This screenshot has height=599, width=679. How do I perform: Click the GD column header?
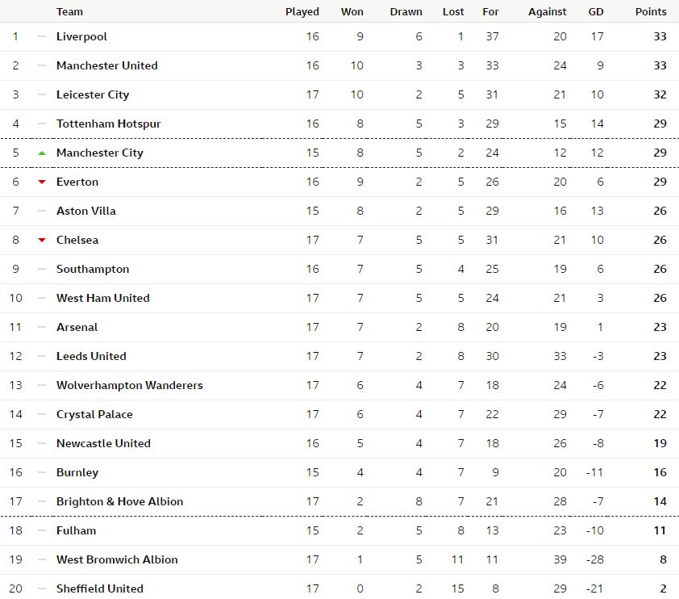coord(596,11)
